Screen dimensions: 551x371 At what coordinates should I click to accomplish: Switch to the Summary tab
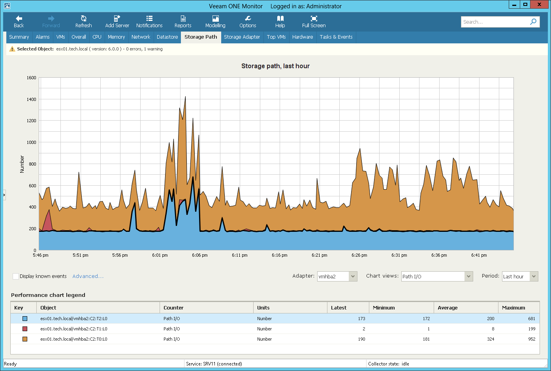point(19,37)
